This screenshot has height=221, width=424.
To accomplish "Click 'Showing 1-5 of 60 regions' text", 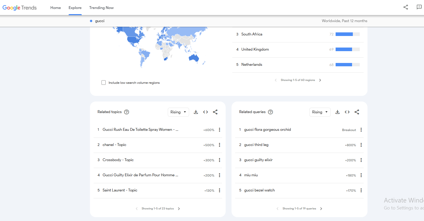I will click(298, 80).
